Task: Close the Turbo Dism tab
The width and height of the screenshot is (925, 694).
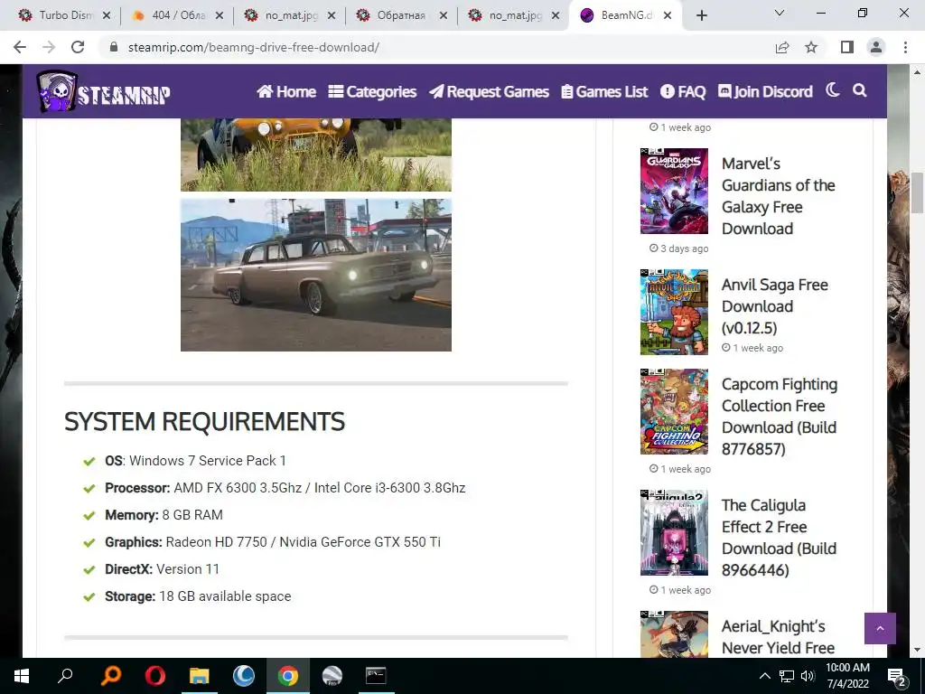Action: [107, 15]
